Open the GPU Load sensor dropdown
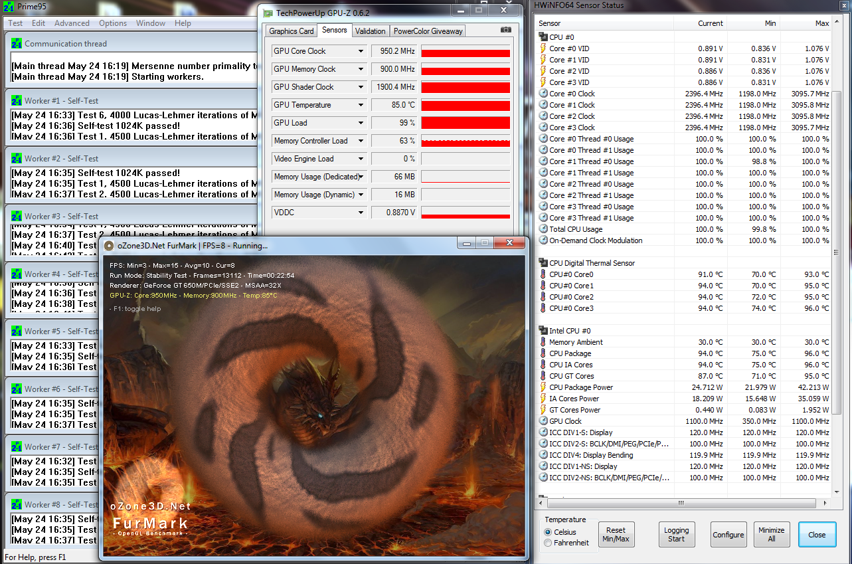Screen dimensions: 852x564 361,123
